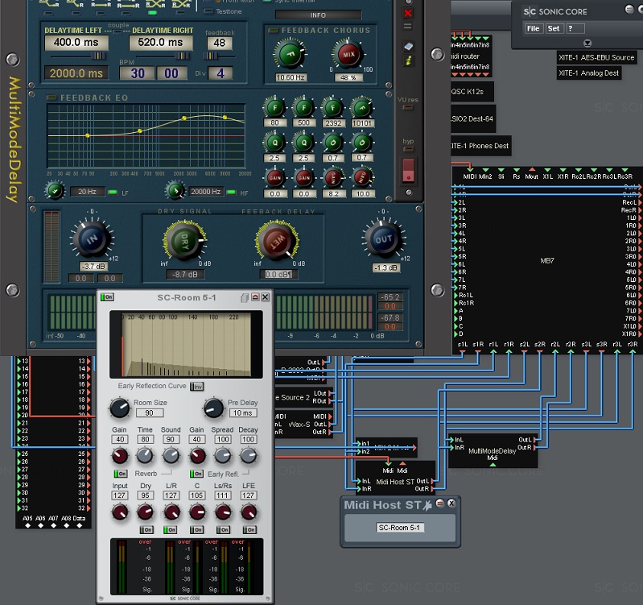Screen dimensions: 643x605
Task: Toggle the On button under the LFE knob
Action: coord(249,529)
